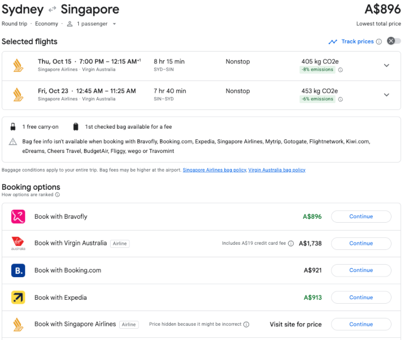404x340 pixels.
Task: Click the Virgin Australia logo in booking options
Action: coord(18,244)
